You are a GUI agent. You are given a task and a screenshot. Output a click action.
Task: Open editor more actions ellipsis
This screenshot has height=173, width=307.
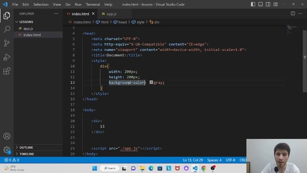pyautogui.click(x=300, y=13)
